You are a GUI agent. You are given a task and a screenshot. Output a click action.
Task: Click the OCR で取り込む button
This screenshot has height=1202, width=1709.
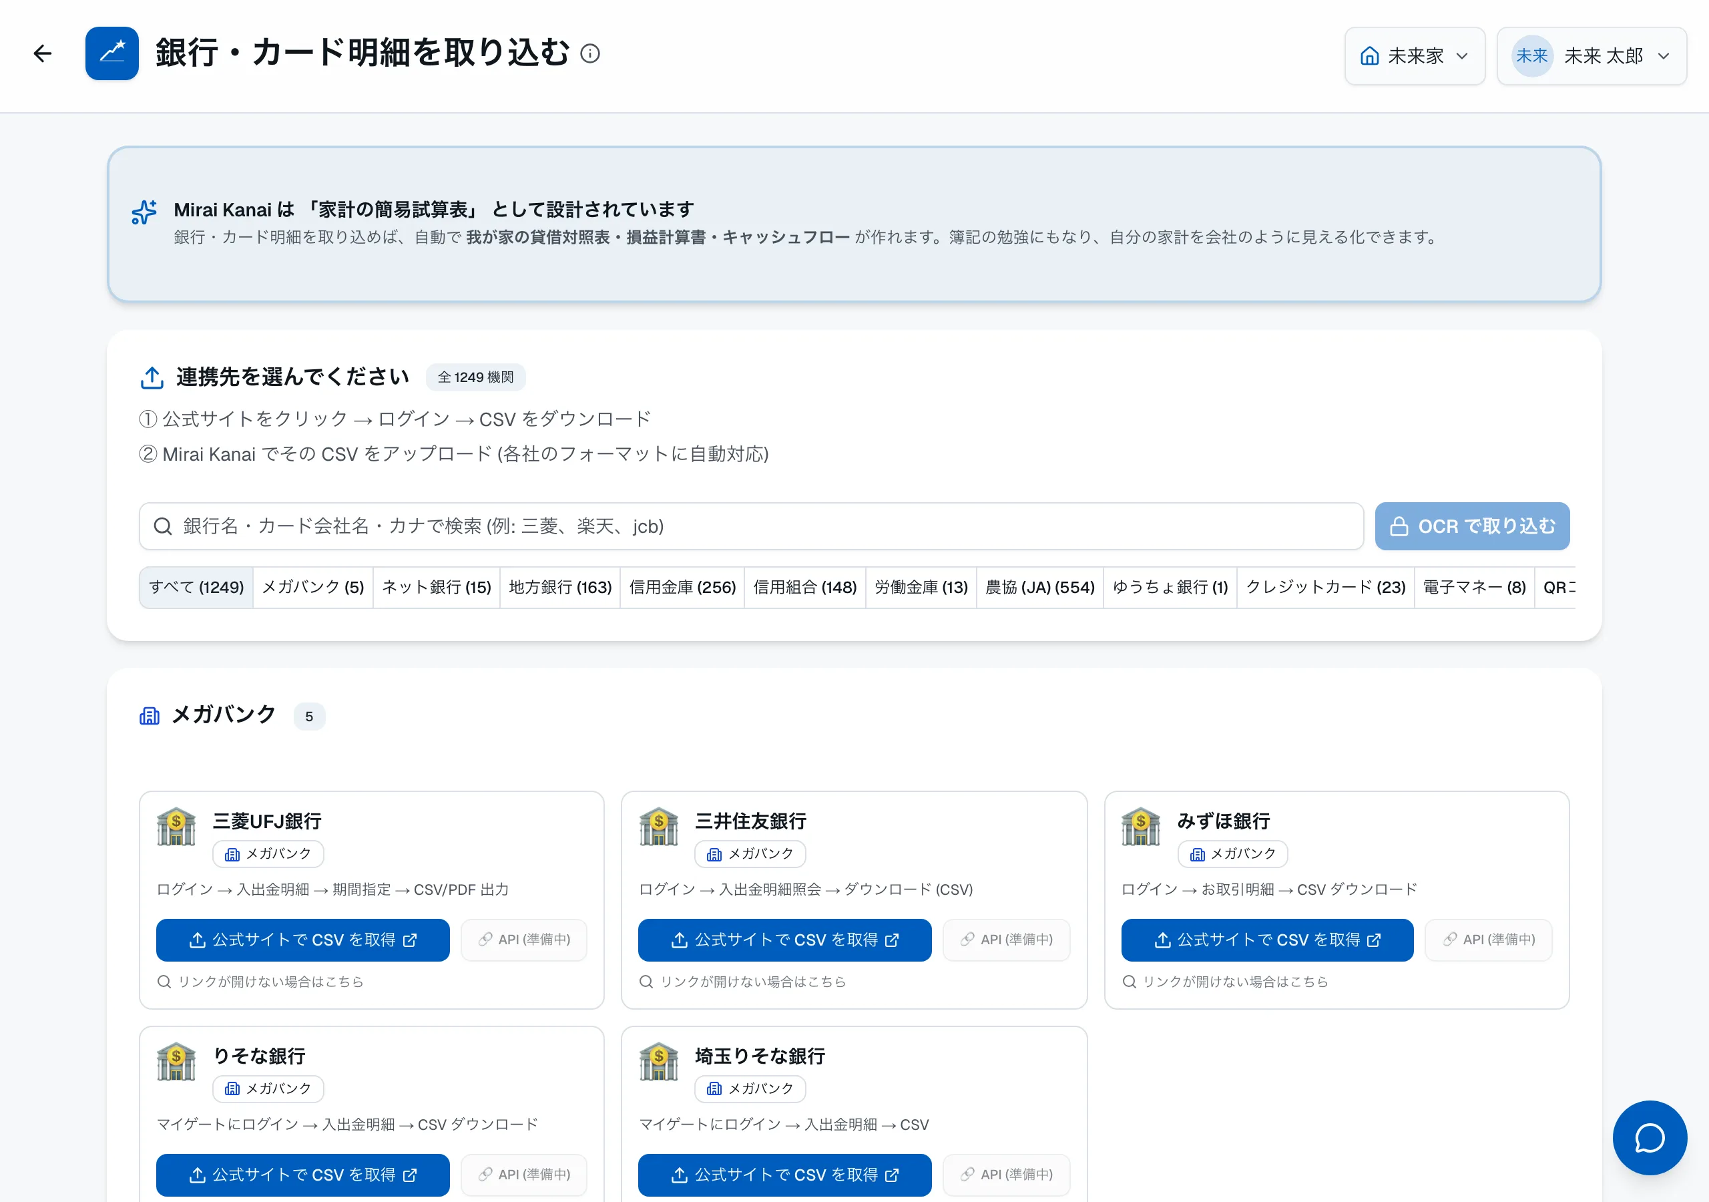[x=1472, y=526]
